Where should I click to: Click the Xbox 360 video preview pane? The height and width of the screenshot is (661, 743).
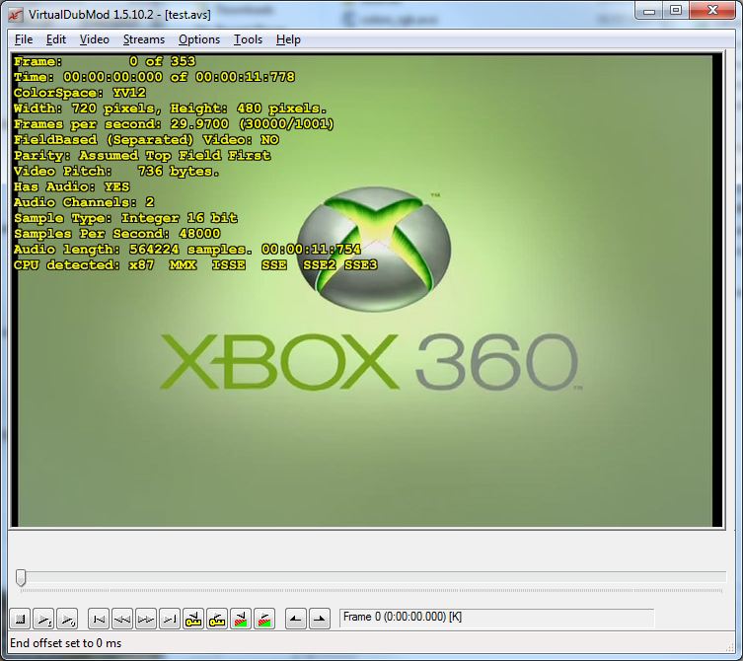tap(366, 290)
